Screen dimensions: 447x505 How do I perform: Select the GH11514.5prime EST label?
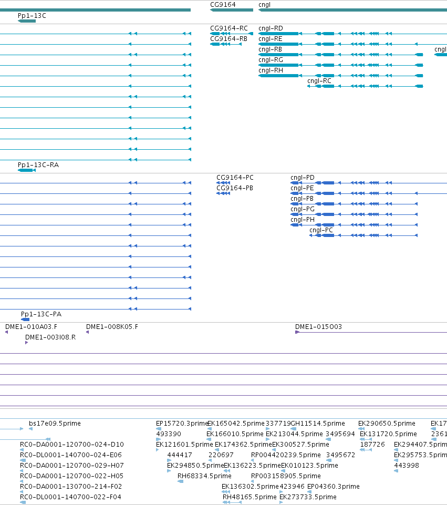pos(318,423)
